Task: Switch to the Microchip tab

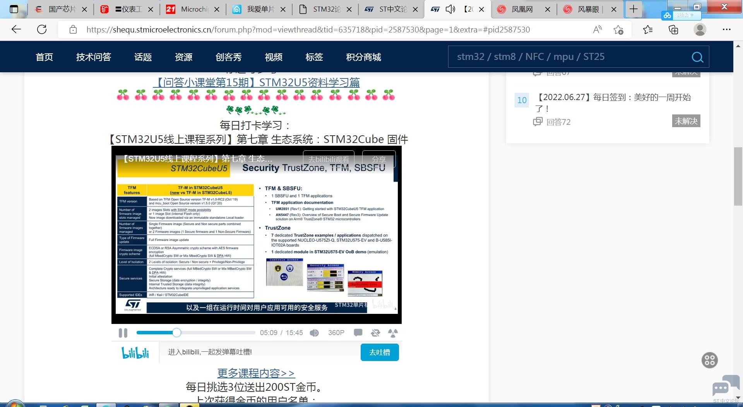Action: [193, 9]
